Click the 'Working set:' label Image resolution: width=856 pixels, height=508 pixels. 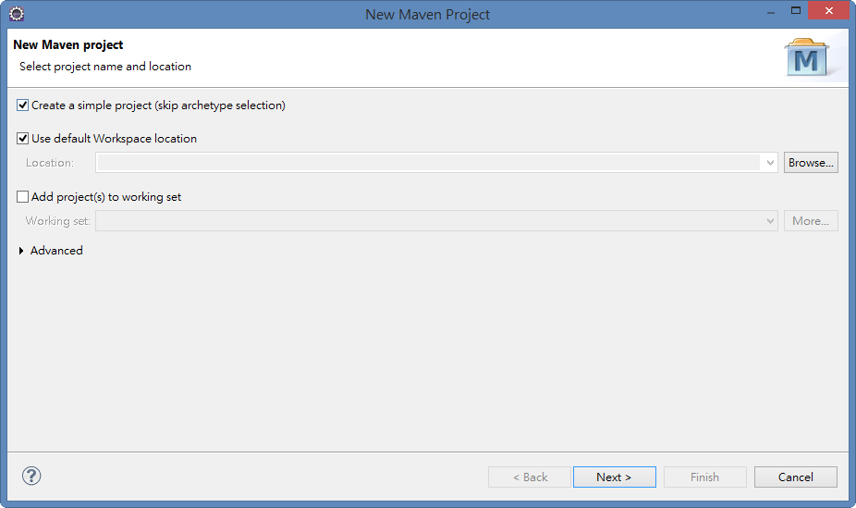(x=58, y=220)
